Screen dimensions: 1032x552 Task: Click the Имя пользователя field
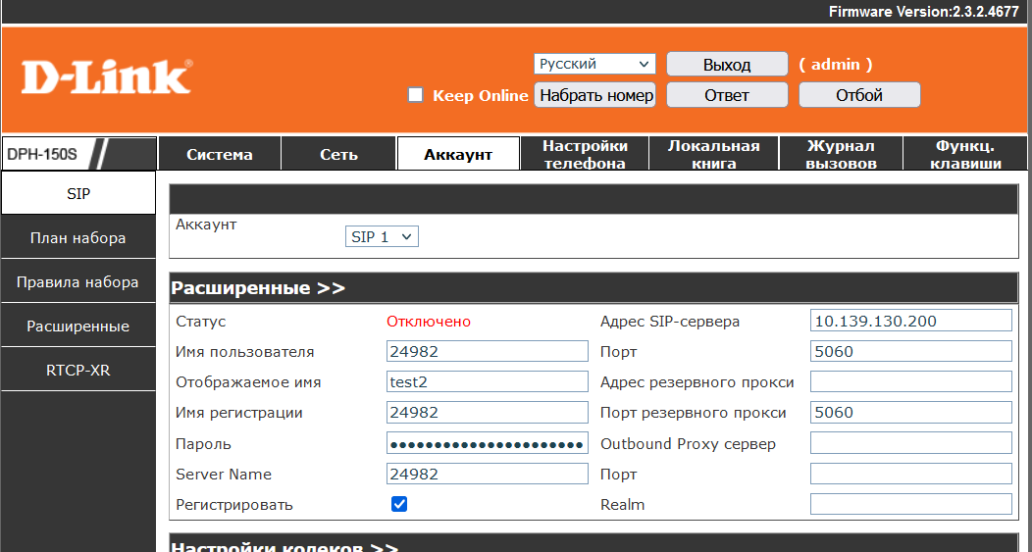coord(487,351)
